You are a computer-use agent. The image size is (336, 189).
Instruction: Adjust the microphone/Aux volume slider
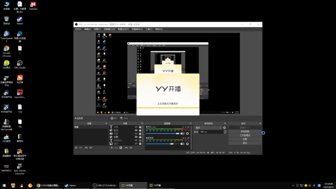(163, 134)
